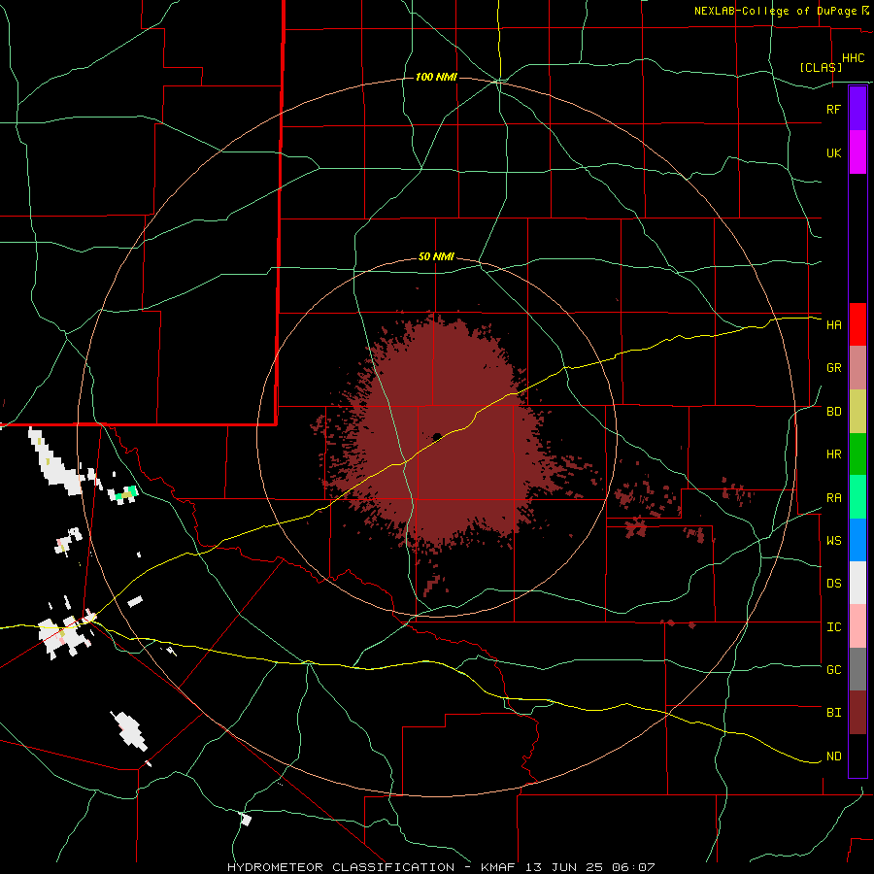Click the 'BD' legend label

click(833, 412)
